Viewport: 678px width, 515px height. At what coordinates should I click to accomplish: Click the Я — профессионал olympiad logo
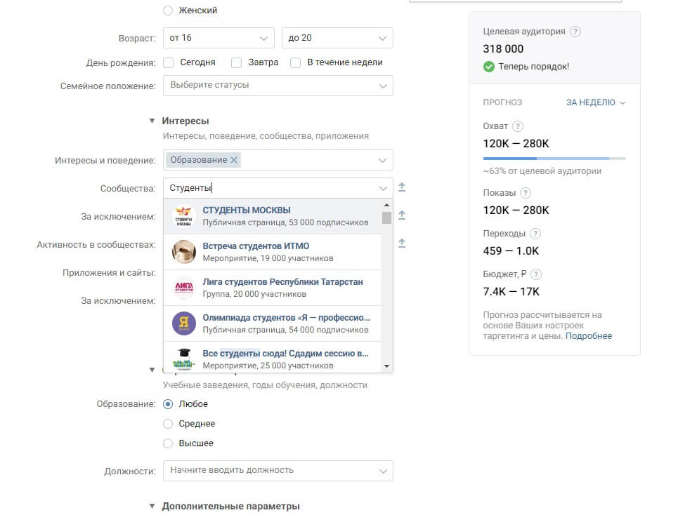(x=184, y=323)
